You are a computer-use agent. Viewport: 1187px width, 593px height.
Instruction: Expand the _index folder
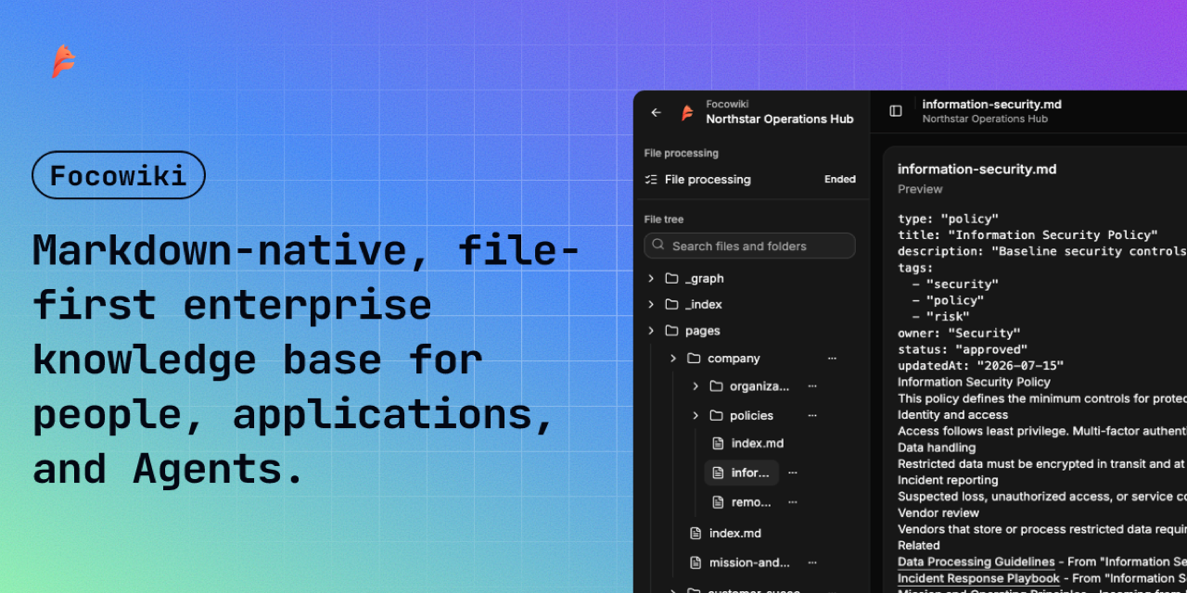651,305
